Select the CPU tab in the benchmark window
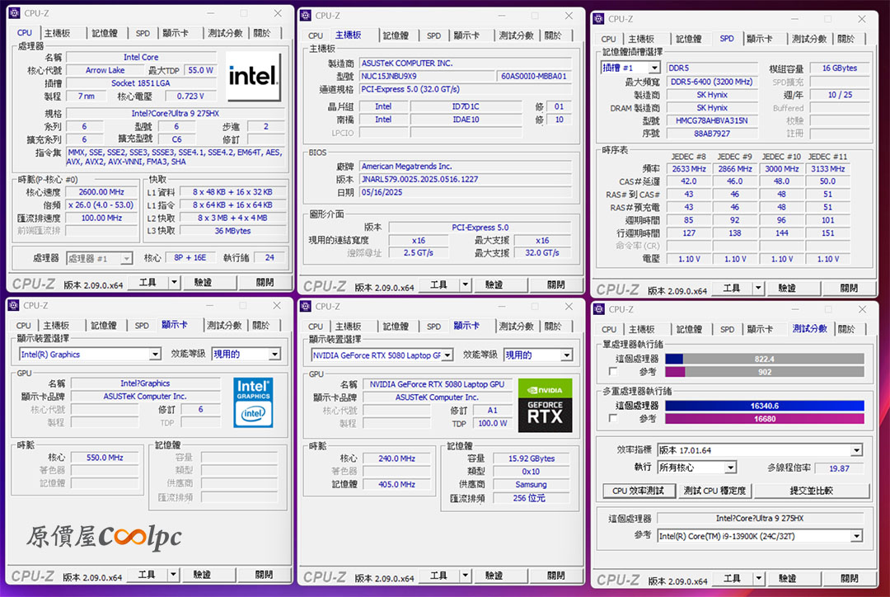The image size is (890, 597). (x=608, y=329)
